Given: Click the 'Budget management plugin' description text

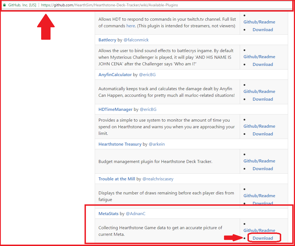Looking at the screenshot, I should tap(155, 162).
